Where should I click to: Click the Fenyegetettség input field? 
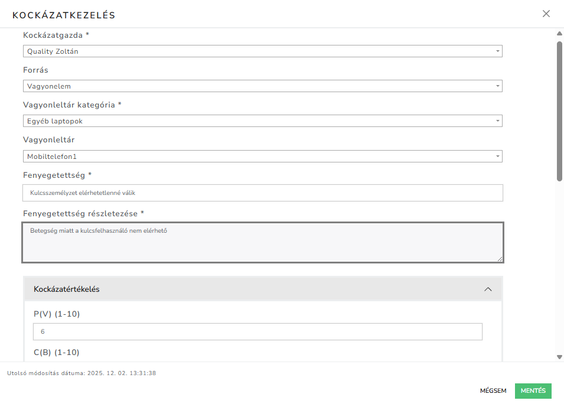262,193
